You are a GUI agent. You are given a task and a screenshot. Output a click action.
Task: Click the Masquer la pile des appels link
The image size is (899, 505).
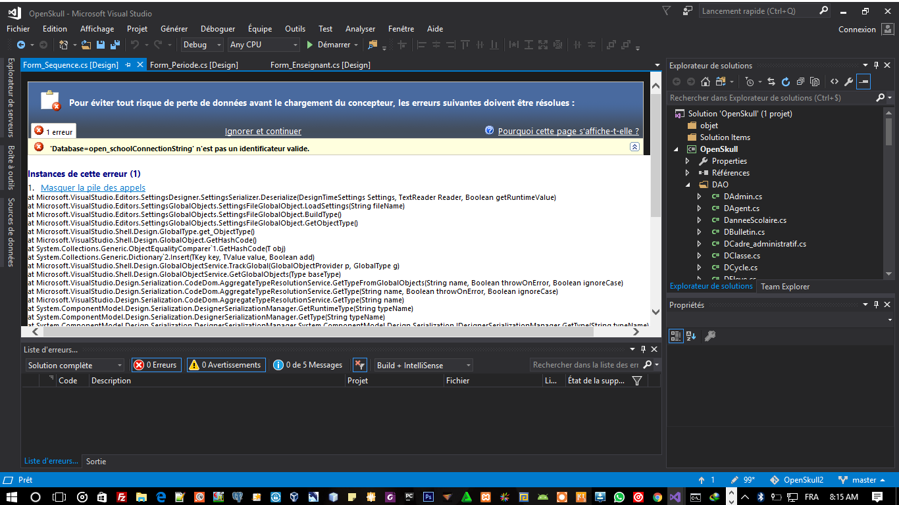(x=93, y=188)
